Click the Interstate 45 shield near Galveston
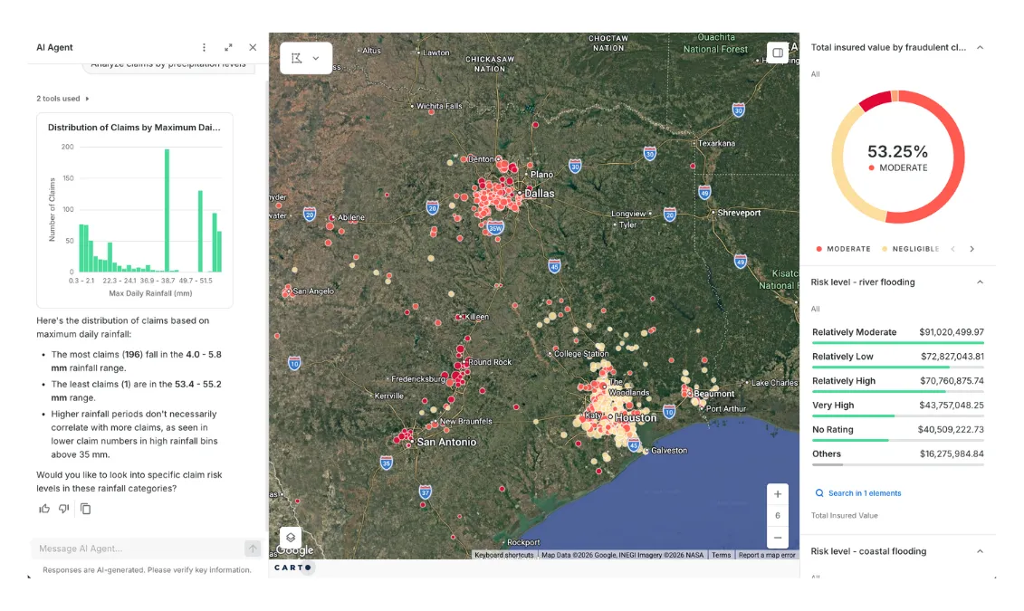 click(x=634, y=446)
